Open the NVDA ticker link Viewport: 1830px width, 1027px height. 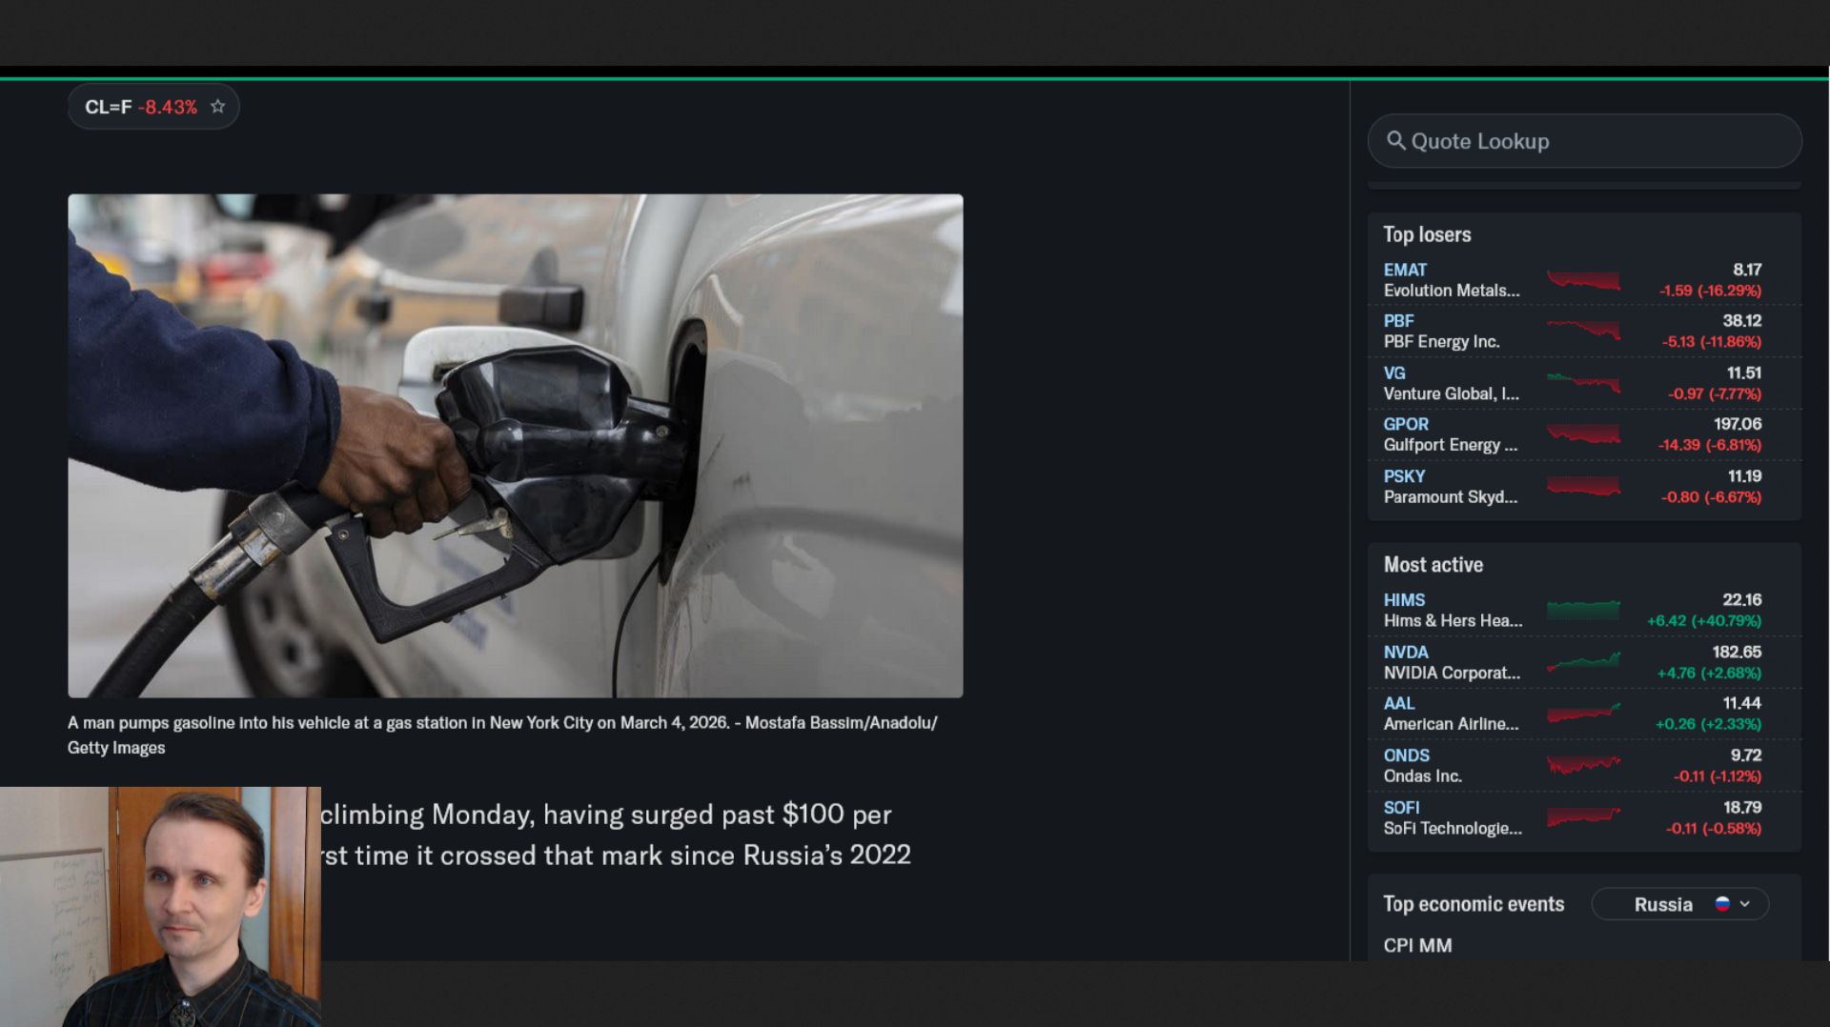(1406, 652)
